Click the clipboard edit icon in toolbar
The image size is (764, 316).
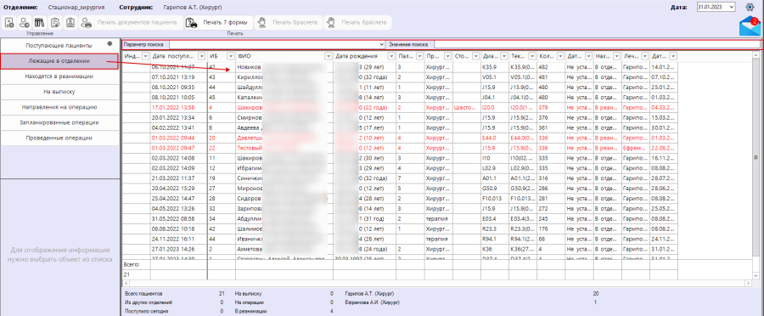[55, 22]
